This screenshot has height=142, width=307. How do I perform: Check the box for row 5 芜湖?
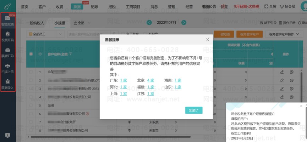coord(31,105)
